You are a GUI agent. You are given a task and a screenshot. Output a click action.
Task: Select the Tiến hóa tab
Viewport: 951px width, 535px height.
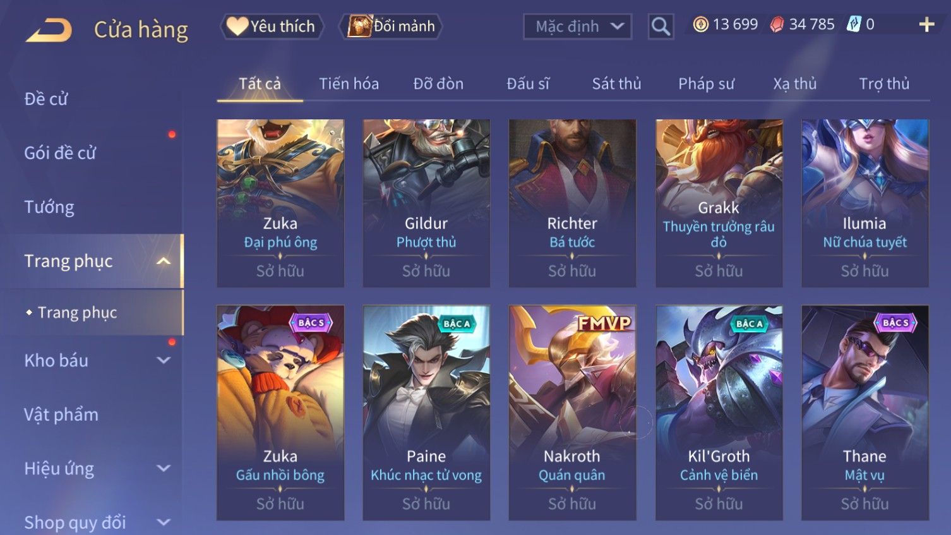point(349,83)
